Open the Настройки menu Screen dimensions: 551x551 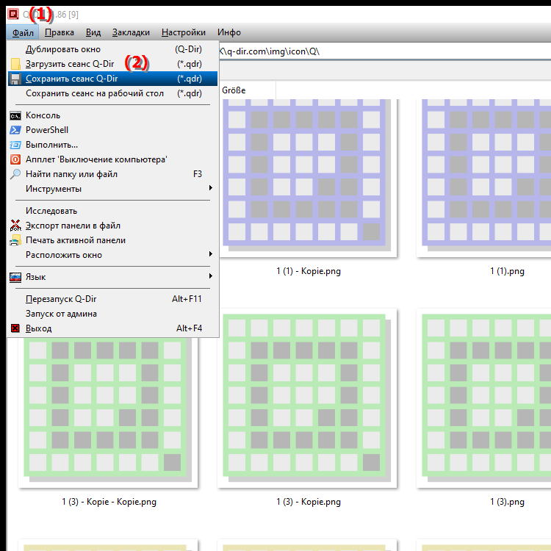click(184, 32)
